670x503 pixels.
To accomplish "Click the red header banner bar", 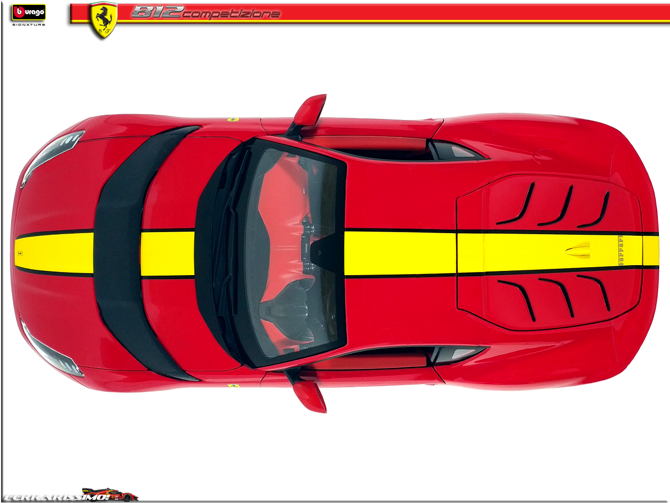I will [471, 13].
